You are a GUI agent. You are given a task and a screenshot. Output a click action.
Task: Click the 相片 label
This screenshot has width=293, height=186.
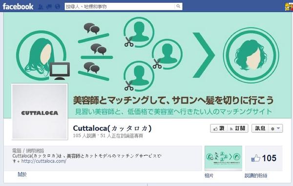(x=209, y=176)
